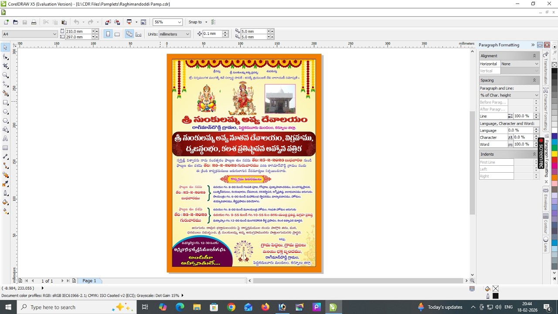This screenshot has width=558, height=314.
Task: Select the Polygon tool
Action: coord(5,120)
